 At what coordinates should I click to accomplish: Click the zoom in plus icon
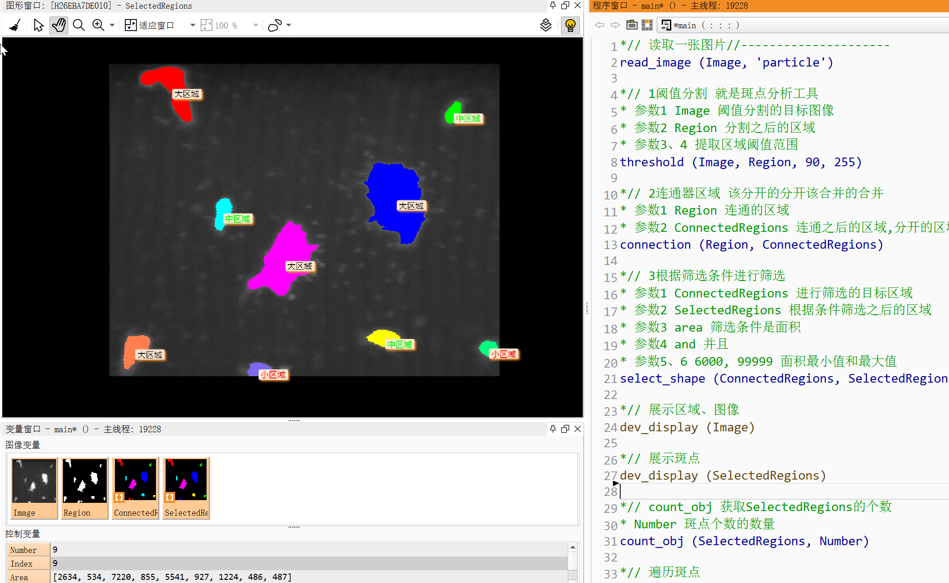[x=98, y=25]
